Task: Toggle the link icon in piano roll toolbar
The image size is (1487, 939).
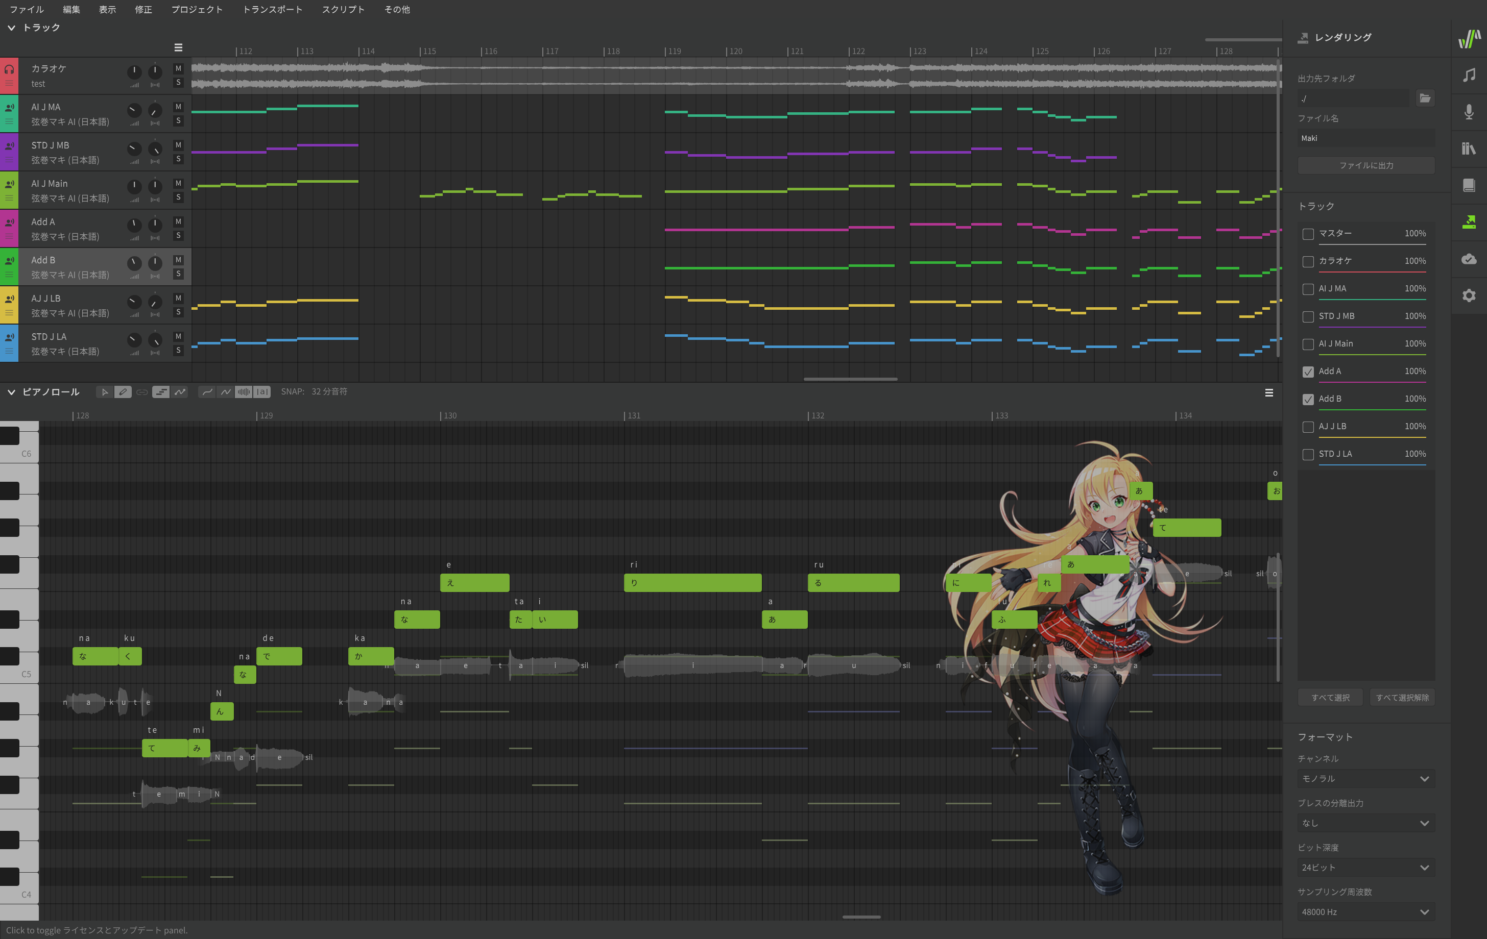Action: (142, 392)
